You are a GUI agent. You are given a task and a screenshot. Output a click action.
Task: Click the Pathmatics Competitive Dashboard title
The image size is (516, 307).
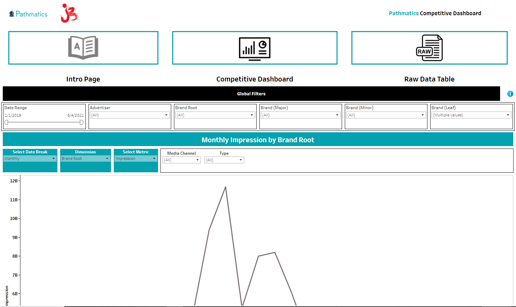tap(435, 13)
